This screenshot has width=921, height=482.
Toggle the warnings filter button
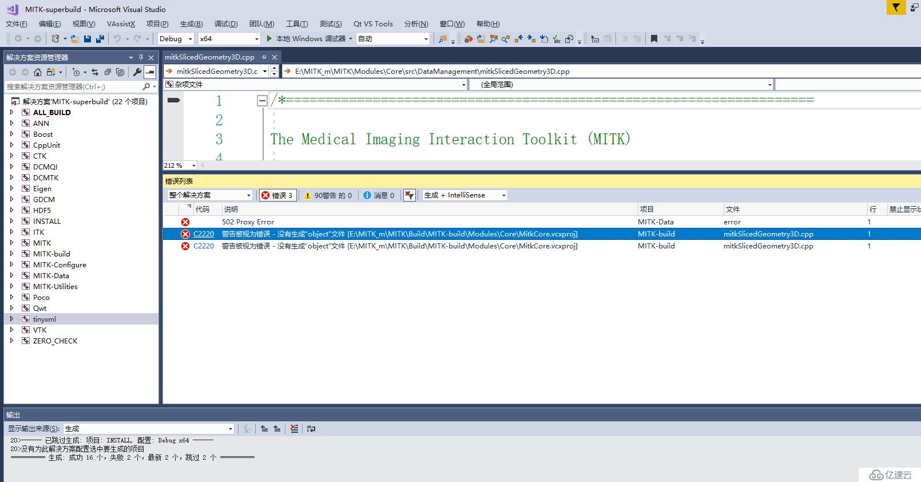coord(328,195)
